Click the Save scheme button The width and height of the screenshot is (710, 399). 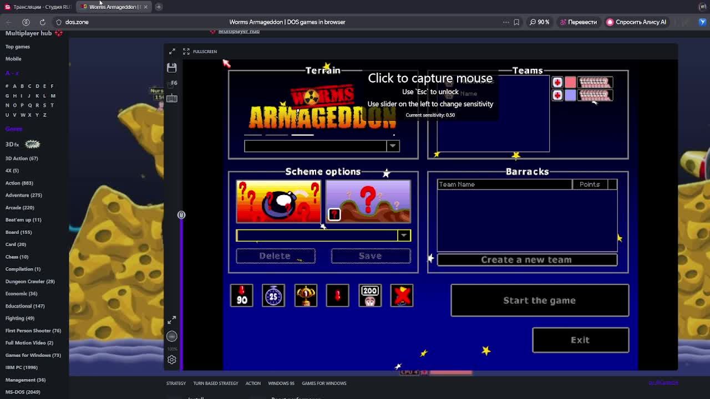(371, 256)
